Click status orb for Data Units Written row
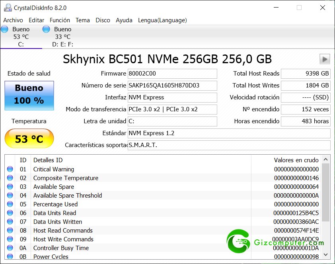Screen dimensions: 335x264 [10, 221]
